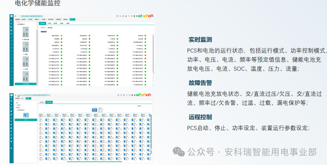Switch to the 直流侧 tab in the upper window

pos(55,23)
